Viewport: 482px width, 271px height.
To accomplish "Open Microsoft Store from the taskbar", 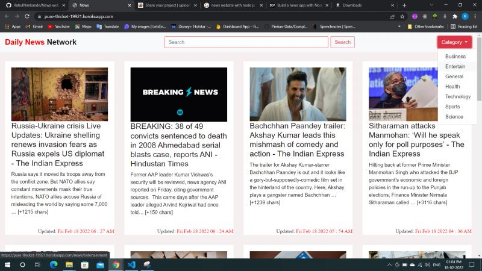I will click(x=84, y=264).
